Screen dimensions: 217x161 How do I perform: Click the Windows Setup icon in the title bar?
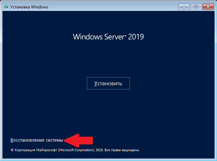click(x=6, y=6)
